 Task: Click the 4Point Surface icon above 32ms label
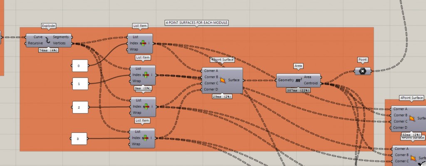click(x=411, y=118)
